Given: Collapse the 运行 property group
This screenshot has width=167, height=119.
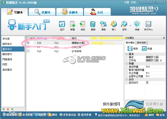Looking at the screenshot, I should click(x=126, y=79).
